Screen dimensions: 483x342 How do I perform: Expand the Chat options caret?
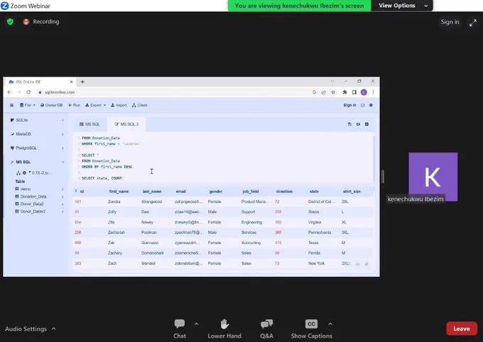[196, 324]
